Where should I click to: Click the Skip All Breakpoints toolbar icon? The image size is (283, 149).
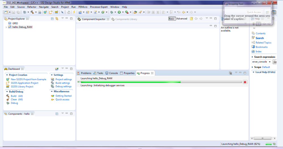[62, 12]
